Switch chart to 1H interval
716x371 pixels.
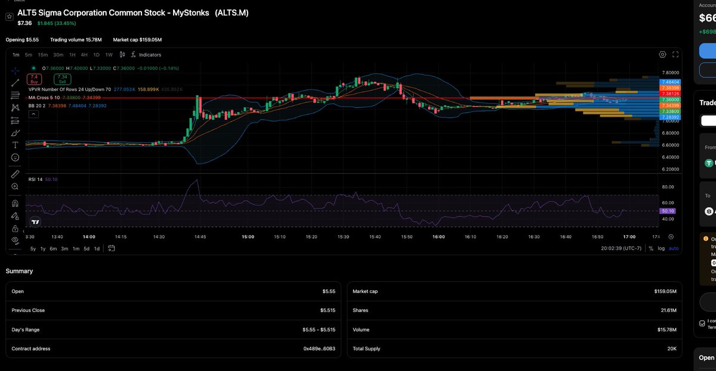[72, 55]
